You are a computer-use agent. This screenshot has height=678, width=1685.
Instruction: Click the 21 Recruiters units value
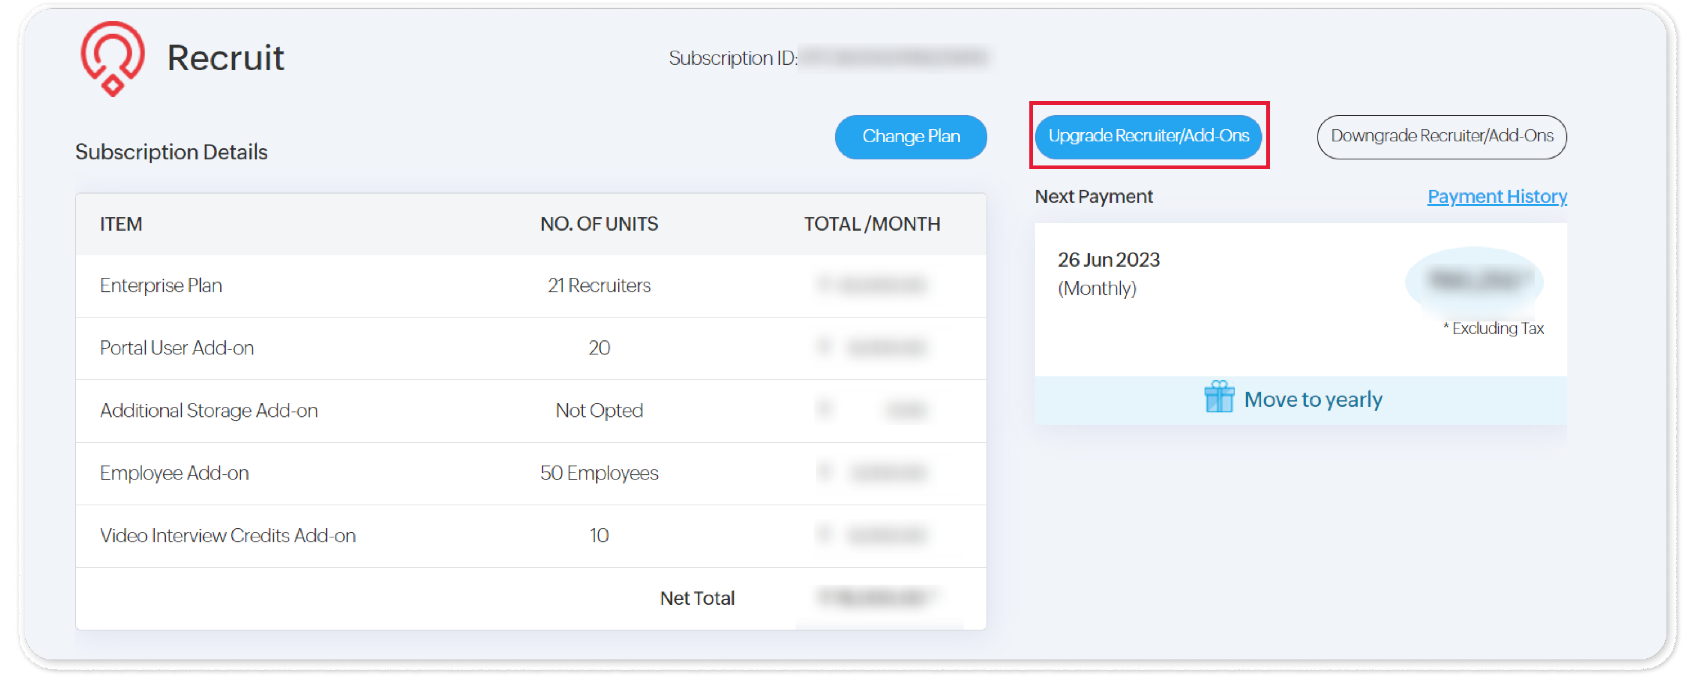(x=599, y=285)
